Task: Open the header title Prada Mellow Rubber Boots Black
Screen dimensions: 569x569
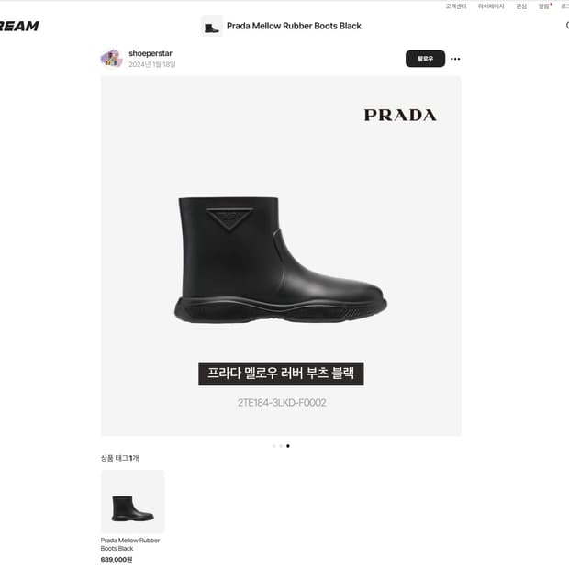Action: coord(294,26)
